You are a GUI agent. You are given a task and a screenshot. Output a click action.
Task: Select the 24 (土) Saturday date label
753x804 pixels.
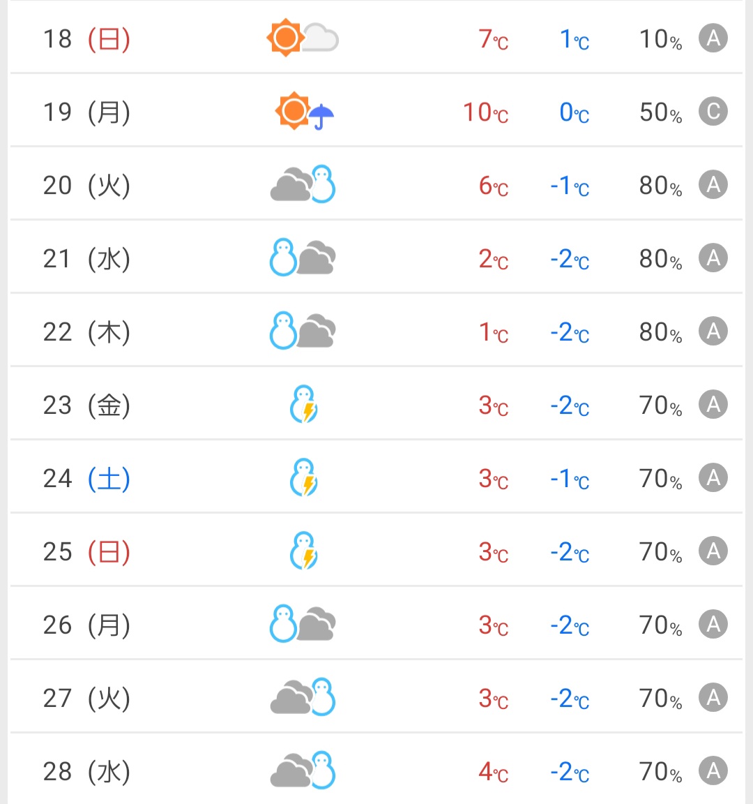pyautogui.click(x=86, y=479)
